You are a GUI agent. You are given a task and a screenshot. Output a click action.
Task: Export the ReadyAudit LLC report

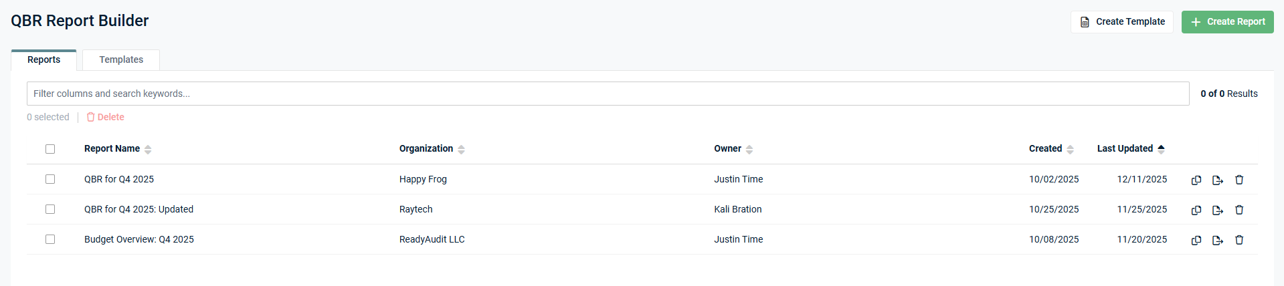(x=1218, y=240)
